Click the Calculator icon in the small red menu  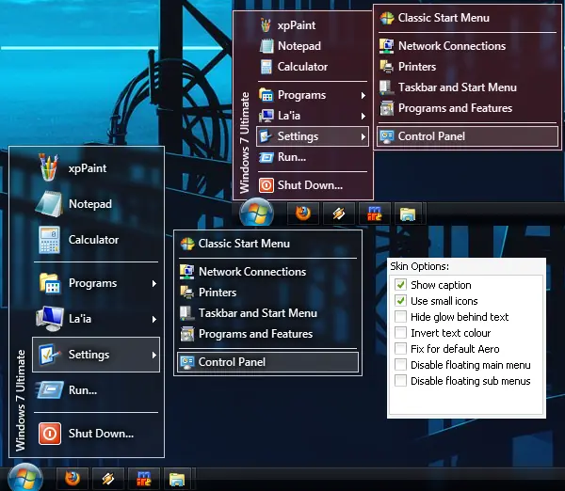click(x=266, y=67)
